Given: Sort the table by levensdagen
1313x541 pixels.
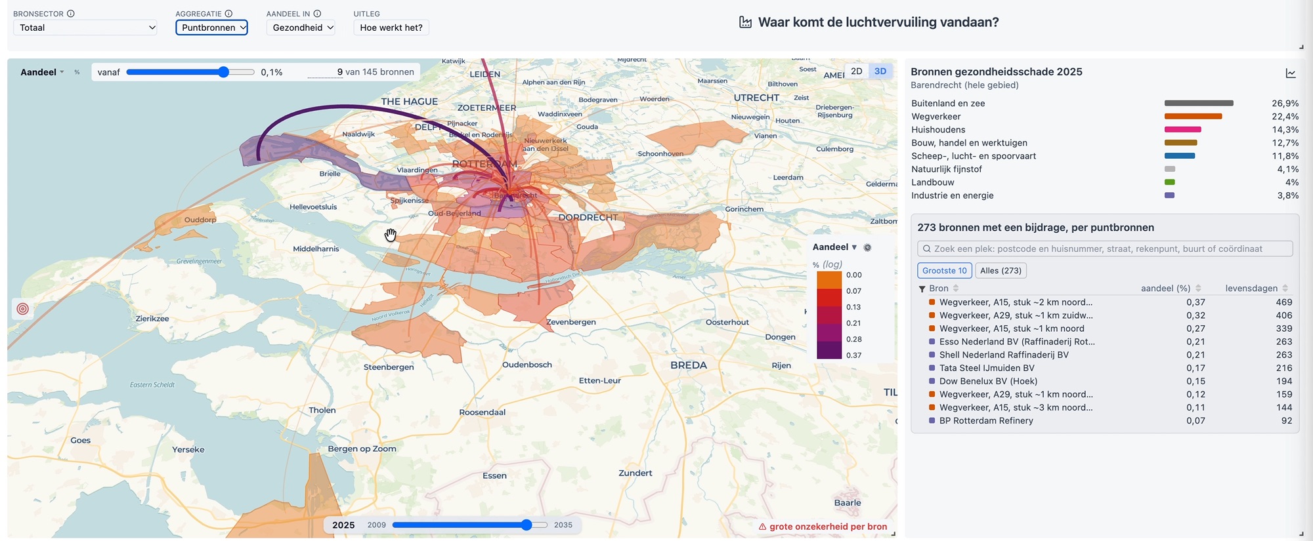Looking at the screenshot, I should pos(1285,289).
